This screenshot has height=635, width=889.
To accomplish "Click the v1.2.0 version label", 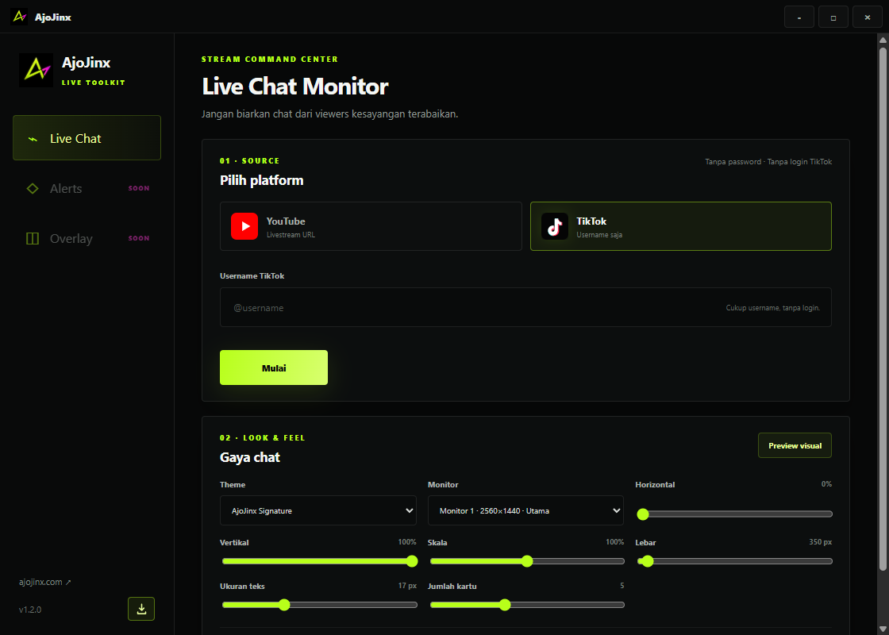I will click(30, 610).
